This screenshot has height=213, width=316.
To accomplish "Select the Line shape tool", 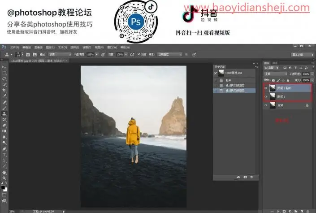I will [x=4, y=166].
